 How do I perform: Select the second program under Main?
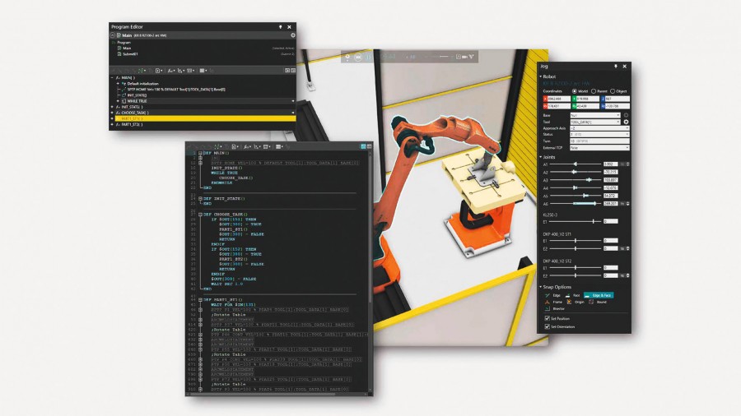point(130,54)
